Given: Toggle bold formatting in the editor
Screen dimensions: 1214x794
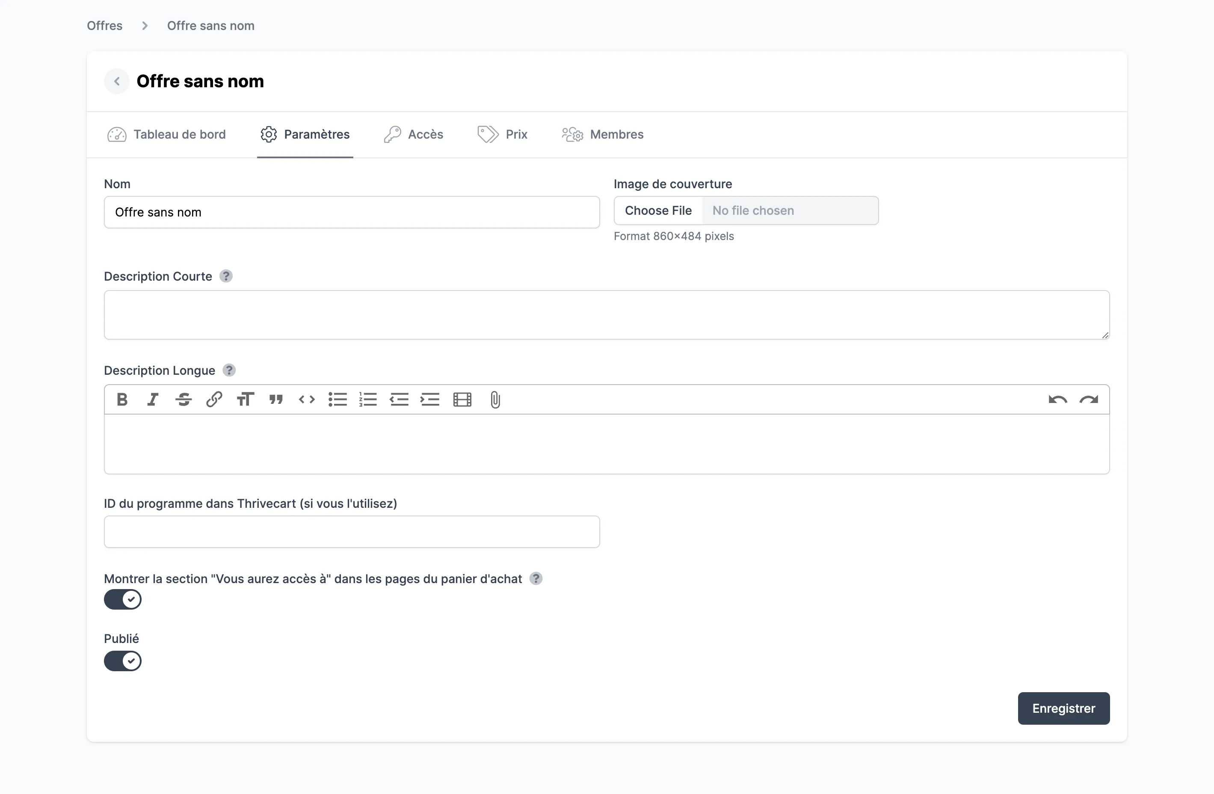Looking at the screenshot, I should pyautogui.click(x=122, y=400).
